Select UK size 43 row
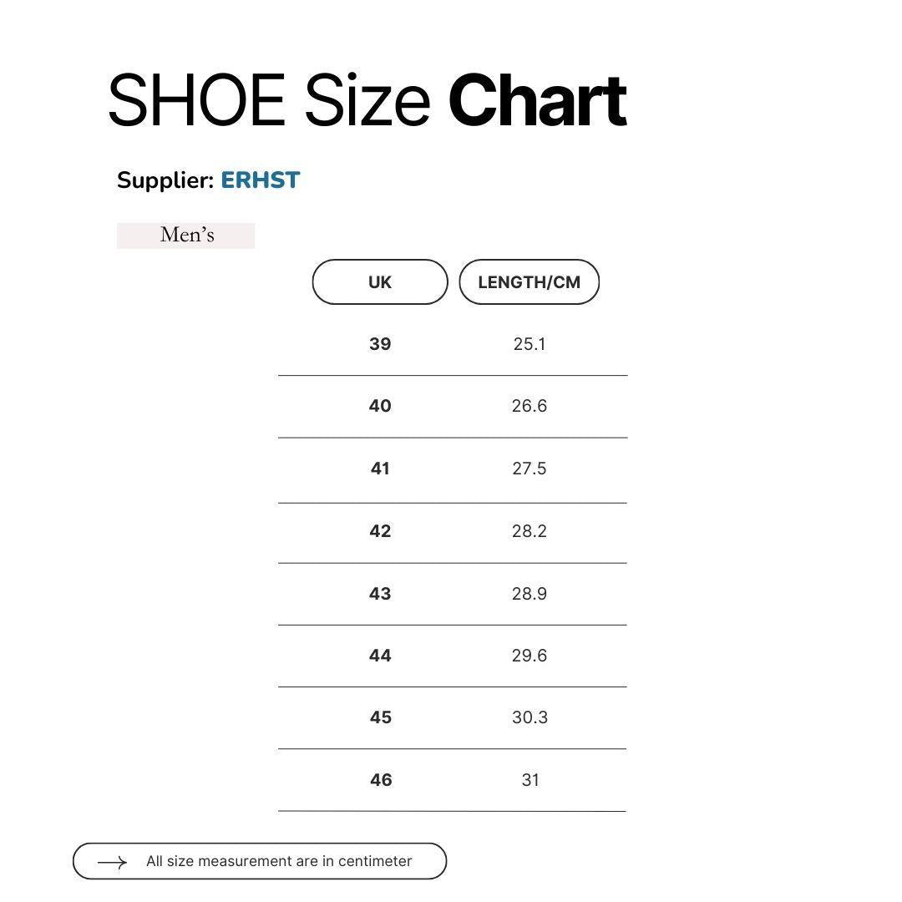The image size is (902, 902). coord(453,594)
